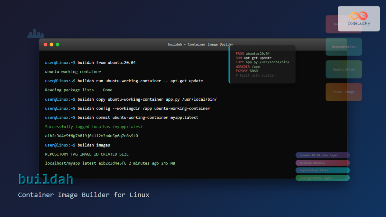
Task: Select the ubuntu:20.04 base layer chip
Action: (x=322, y=155)
